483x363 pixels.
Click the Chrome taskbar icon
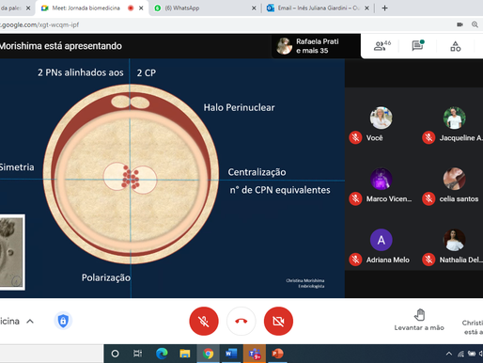208,354
